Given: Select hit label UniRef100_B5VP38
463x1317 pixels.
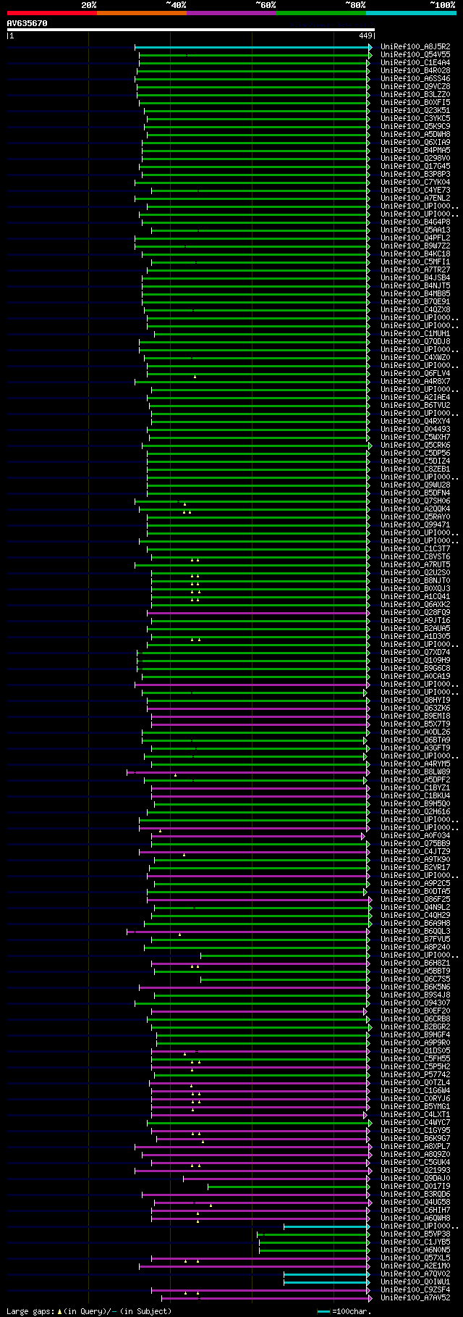Looking at the screenshot, I should (x=415, y=1234).
